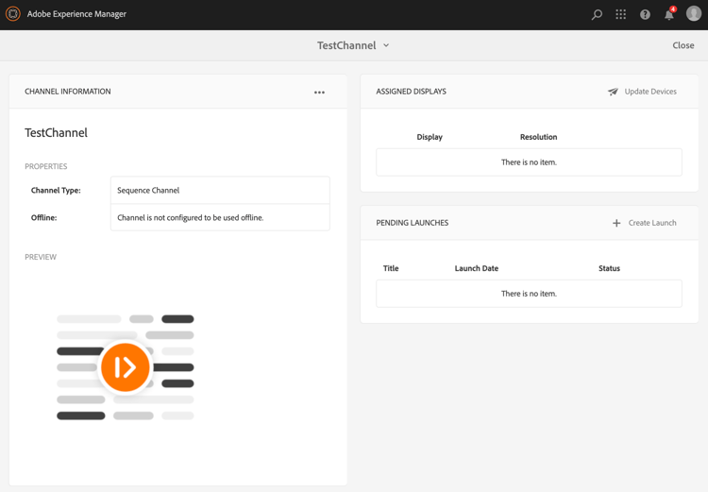Image resolution: width=708 pixels, height=492 pixels.
Task: Click the plus icon for Create Launch
Action: click(x=616, y=223)
